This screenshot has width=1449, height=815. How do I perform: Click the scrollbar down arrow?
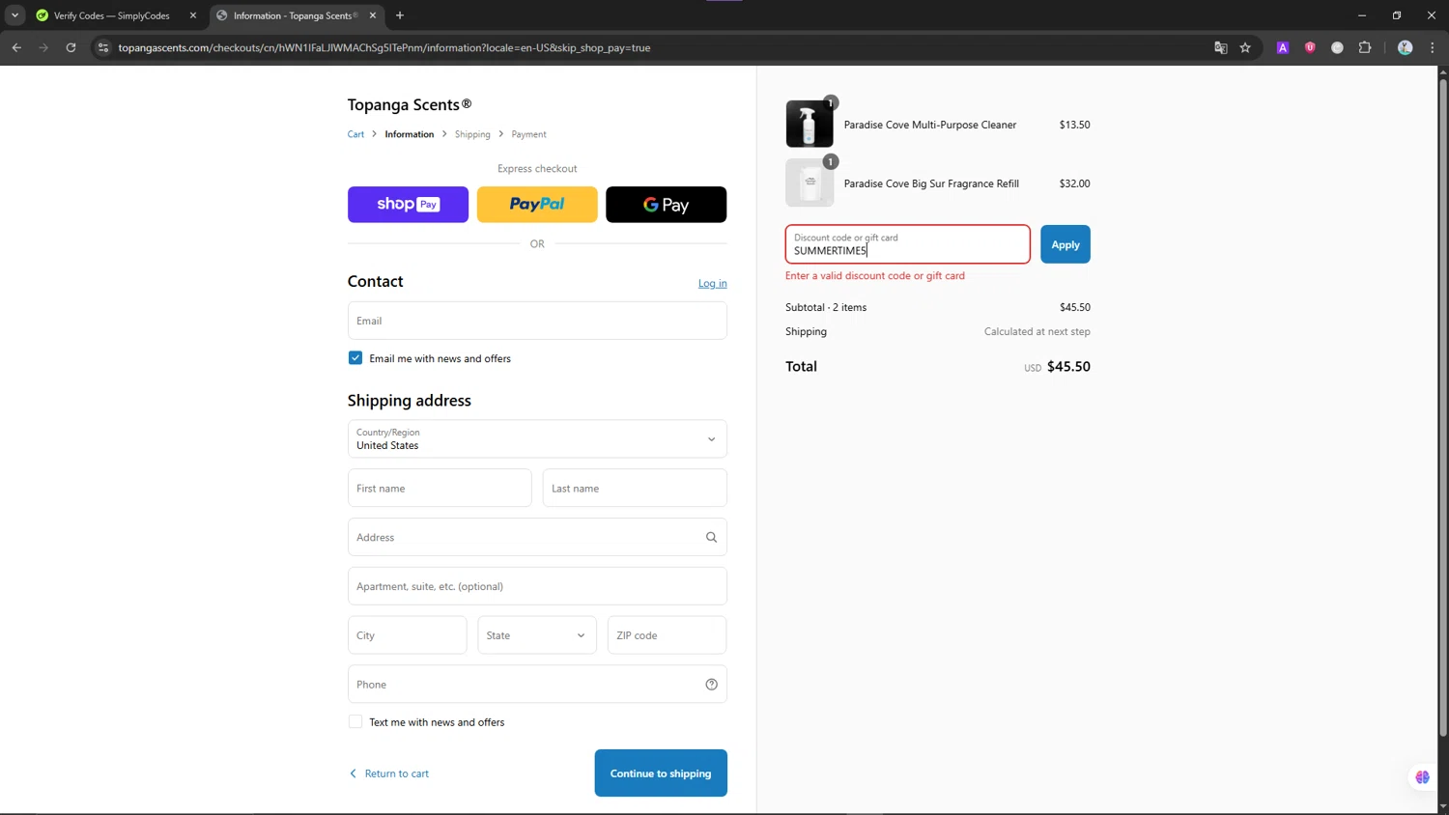[x=1443, y=807]
